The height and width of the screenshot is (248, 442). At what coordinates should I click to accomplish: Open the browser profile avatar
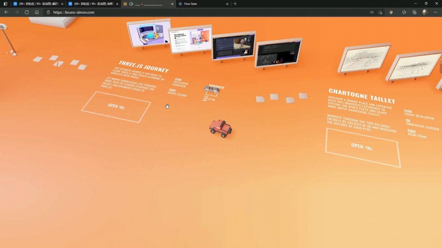pyautogui.click(x=425, y=12)
